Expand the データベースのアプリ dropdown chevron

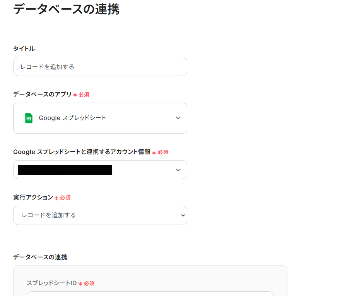click(178, 118)
